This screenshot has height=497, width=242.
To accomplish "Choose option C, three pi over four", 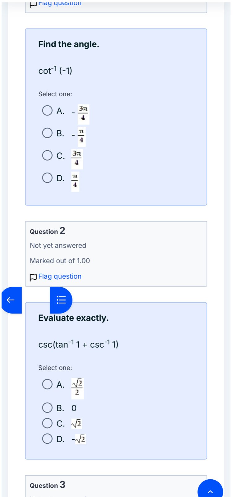I will tap(47, 155).
